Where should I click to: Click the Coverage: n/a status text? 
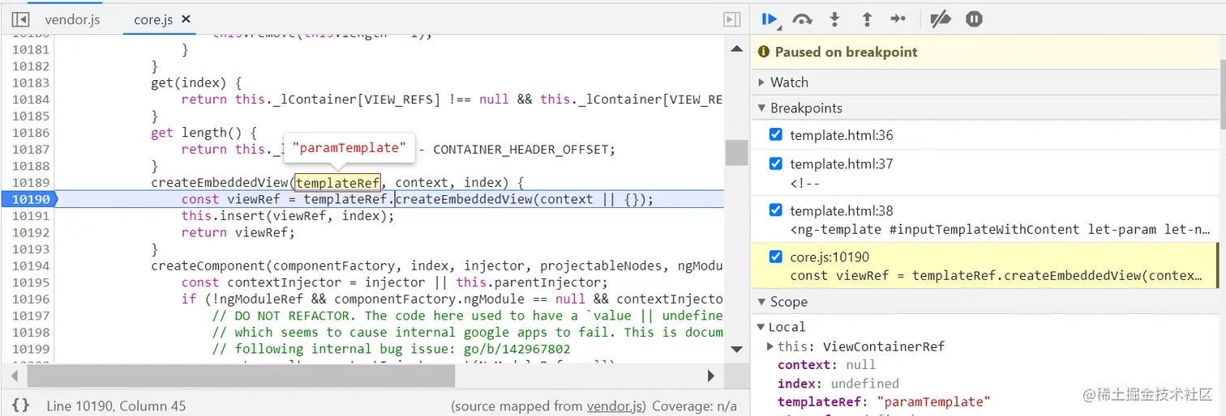pos(694,405)
